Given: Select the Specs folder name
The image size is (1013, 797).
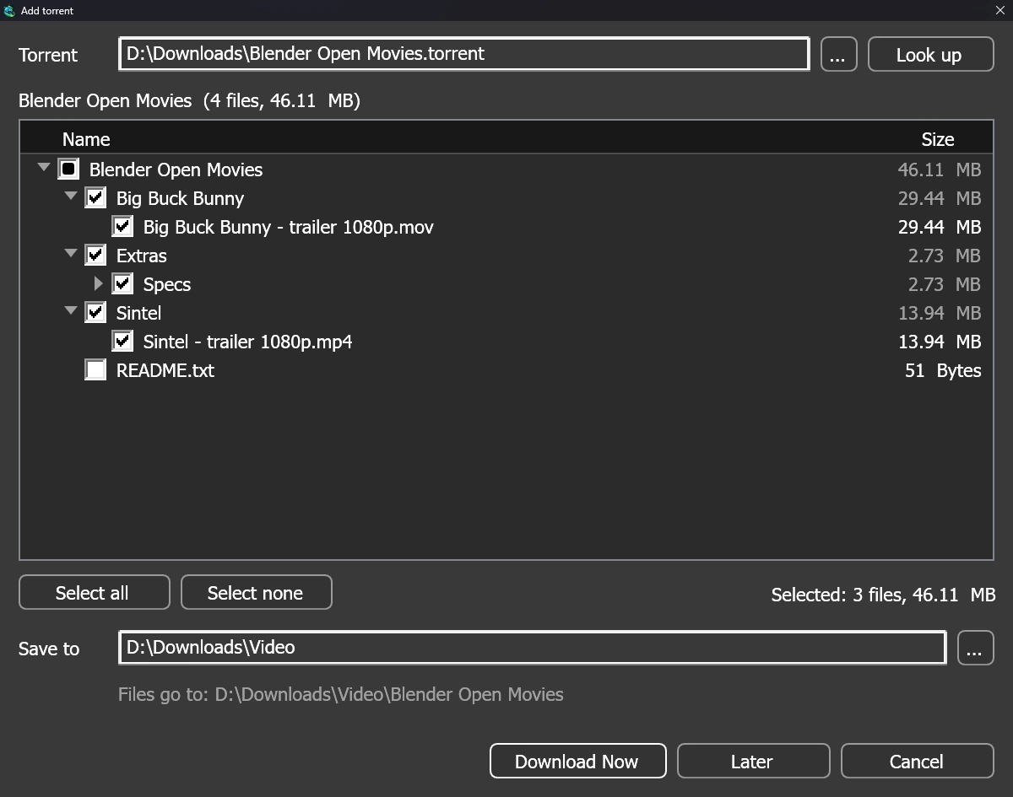Looking at the screenshot, I should [166, 284].
